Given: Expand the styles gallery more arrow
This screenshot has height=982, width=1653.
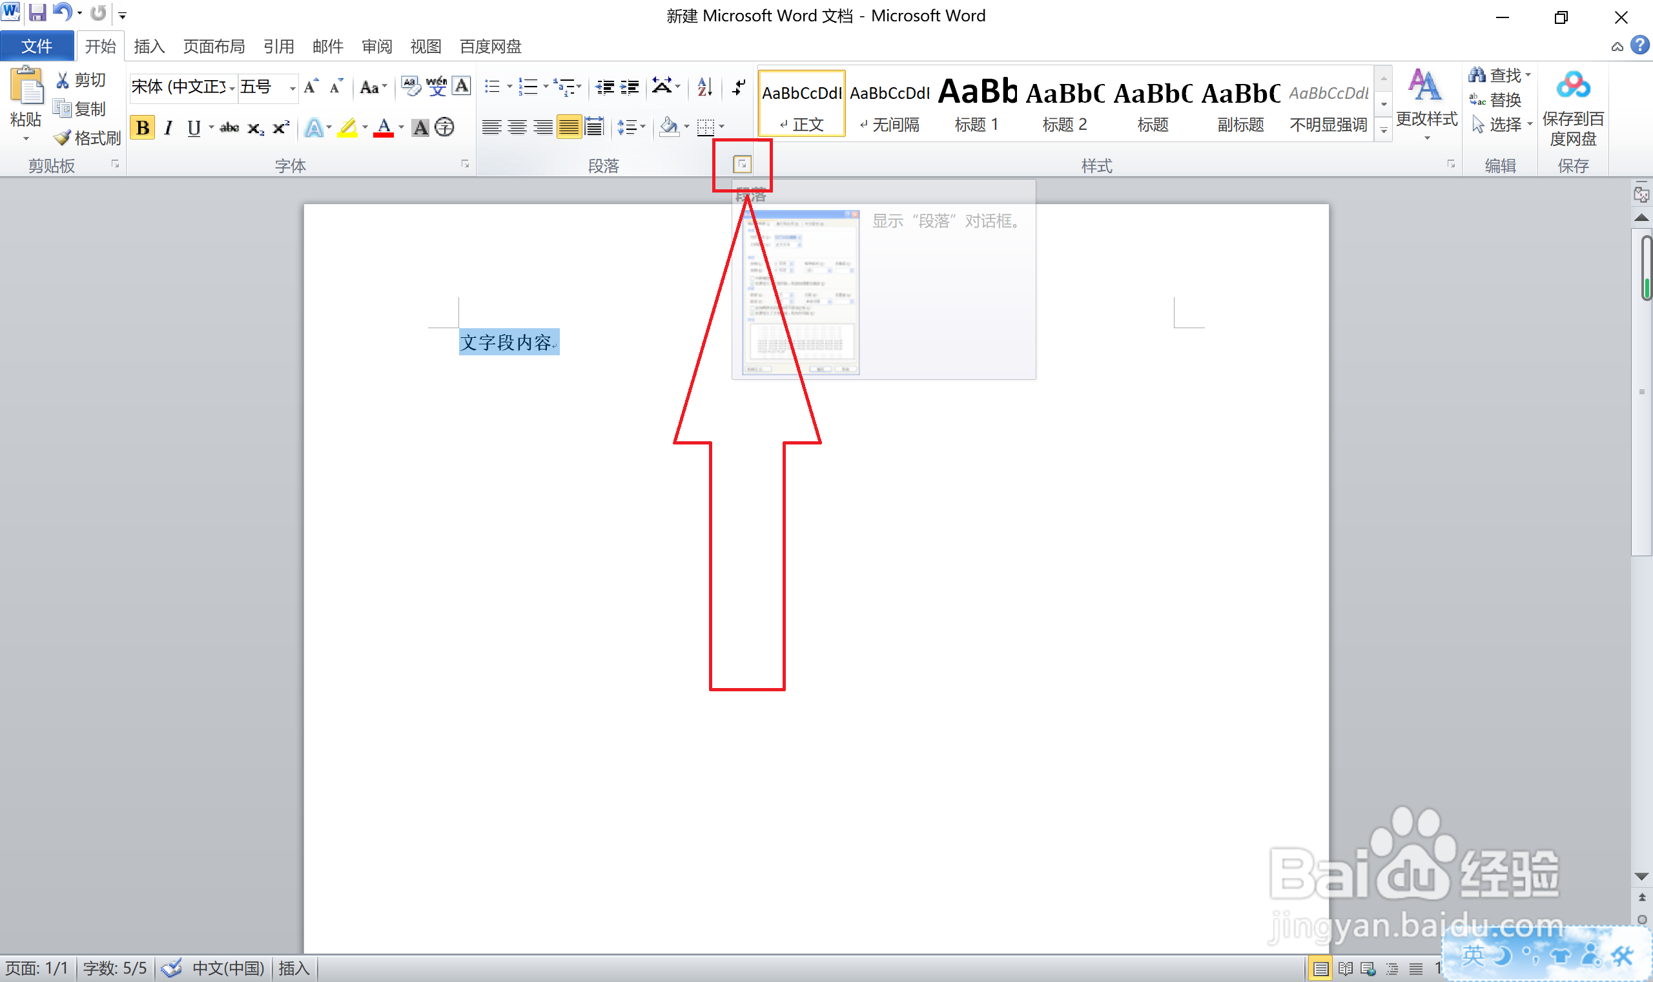Looking at the screenshot, I should click(1383, 131).
